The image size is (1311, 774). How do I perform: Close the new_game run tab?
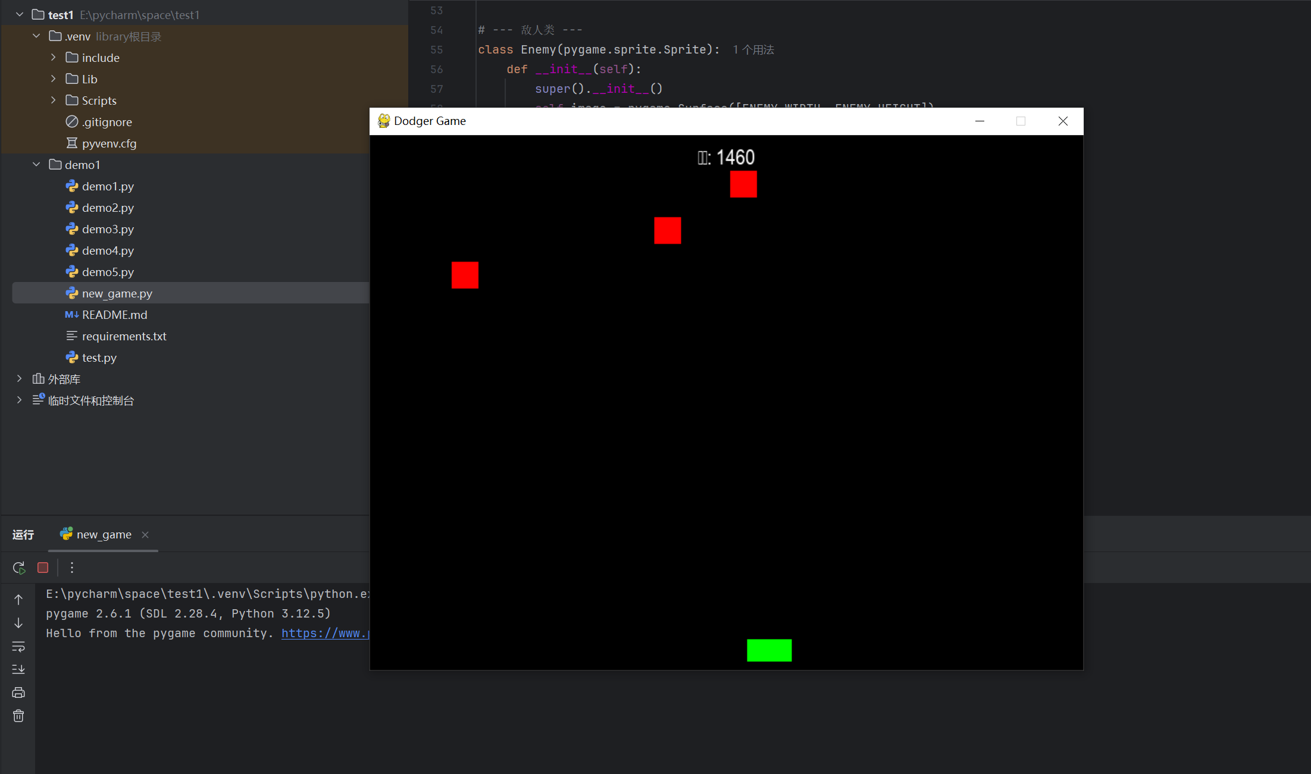click(145, 535)
